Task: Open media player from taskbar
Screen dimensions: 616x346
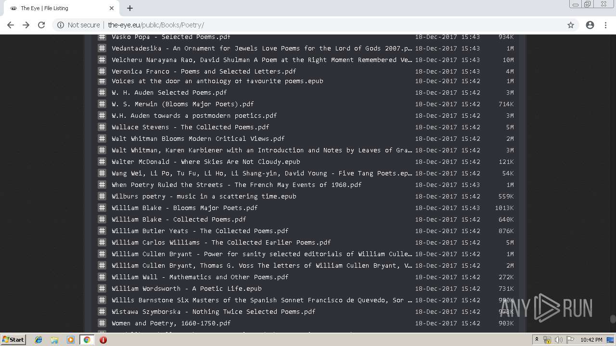Action: point(71,340)
